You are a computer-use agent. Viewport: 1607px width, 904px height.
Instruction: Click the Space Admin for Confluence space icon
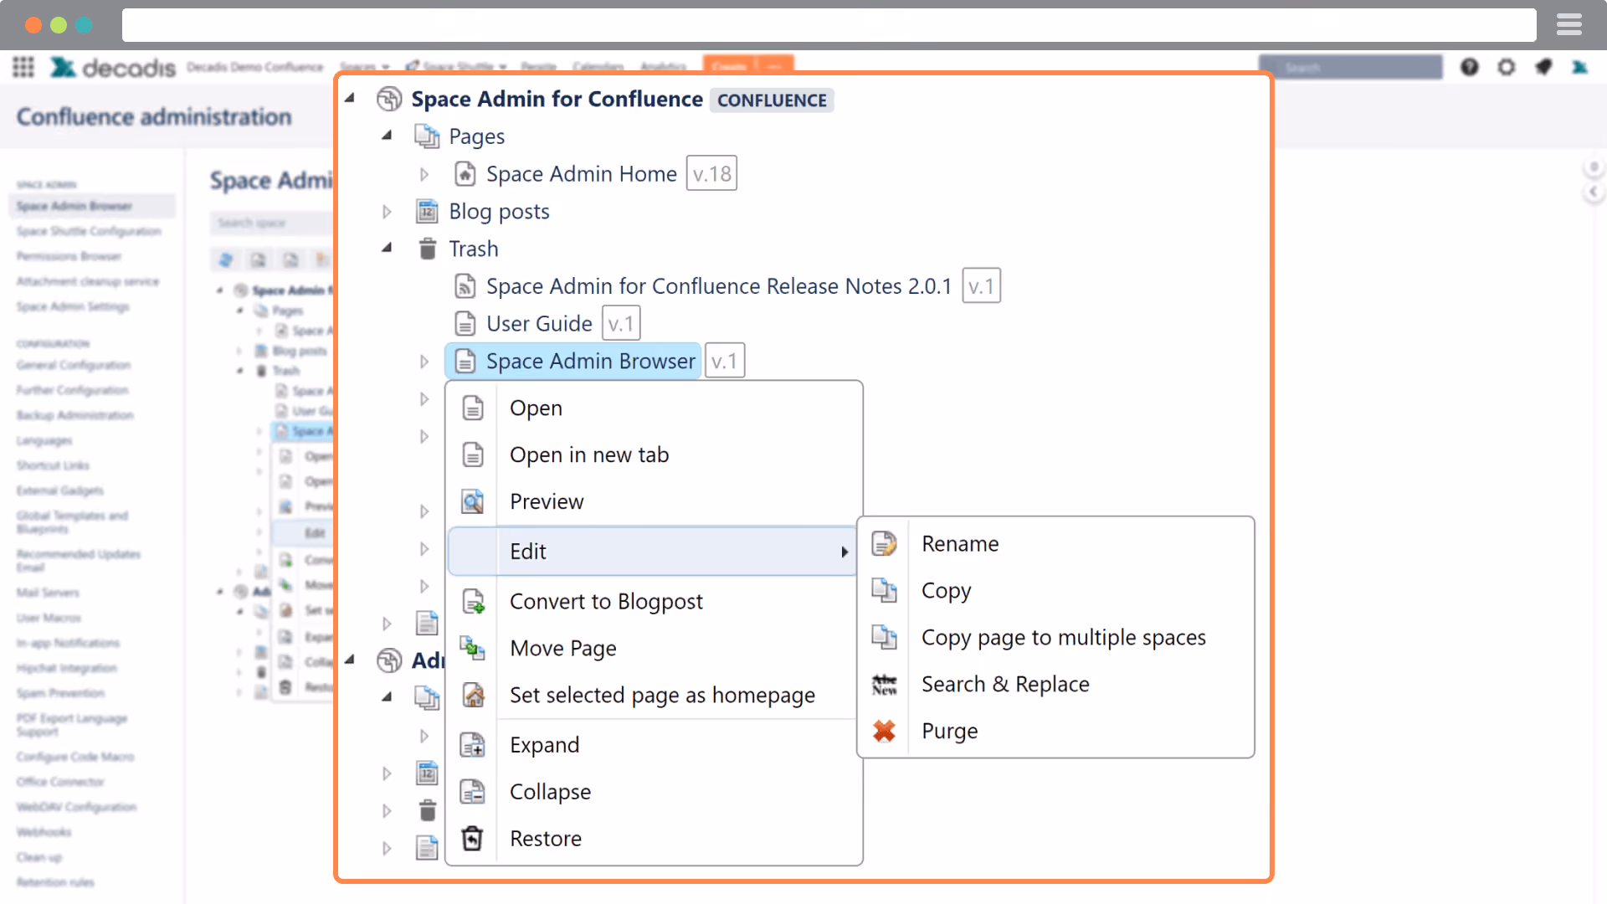tap(389, 99)
